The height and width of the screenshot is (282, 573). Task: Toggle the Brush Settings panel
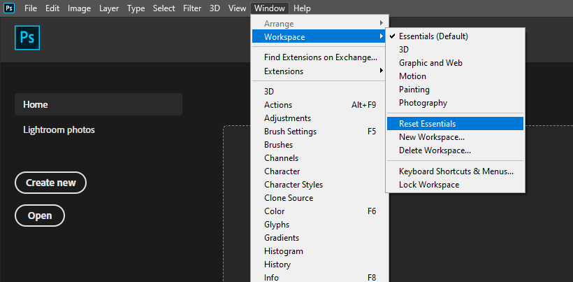pos(290,132)
